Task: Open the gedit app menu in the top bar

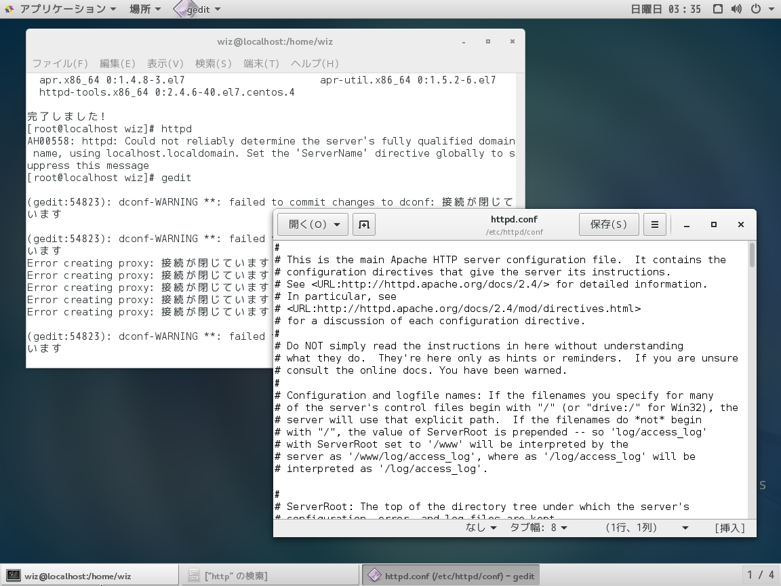Action: (198, 9)
